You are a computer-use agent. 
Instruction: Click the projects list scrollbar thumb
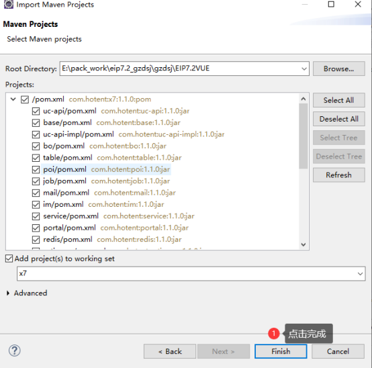point(304,136)
